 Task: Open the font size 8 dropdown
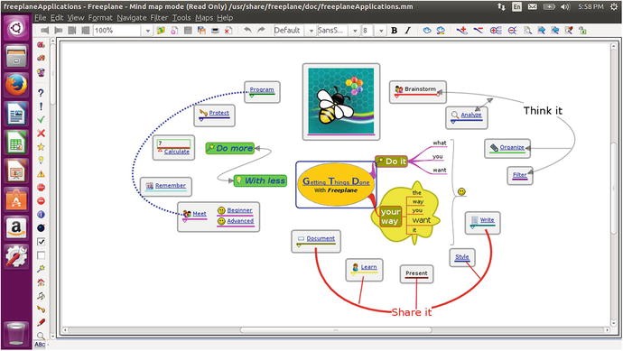coord(381,31)
